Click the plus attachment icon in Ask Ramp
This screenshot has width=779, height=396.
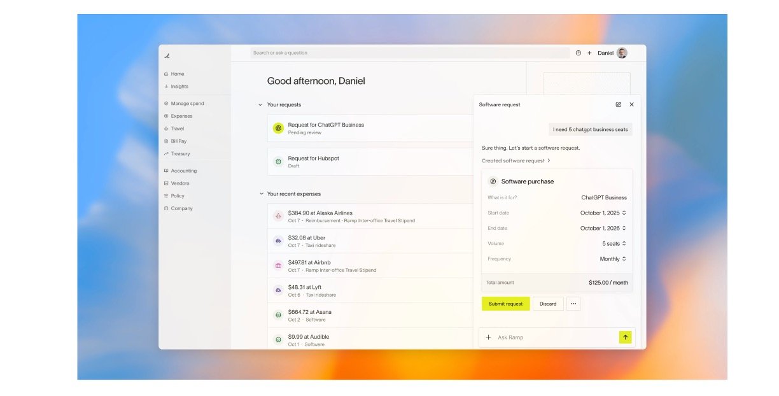pos(489,337)
